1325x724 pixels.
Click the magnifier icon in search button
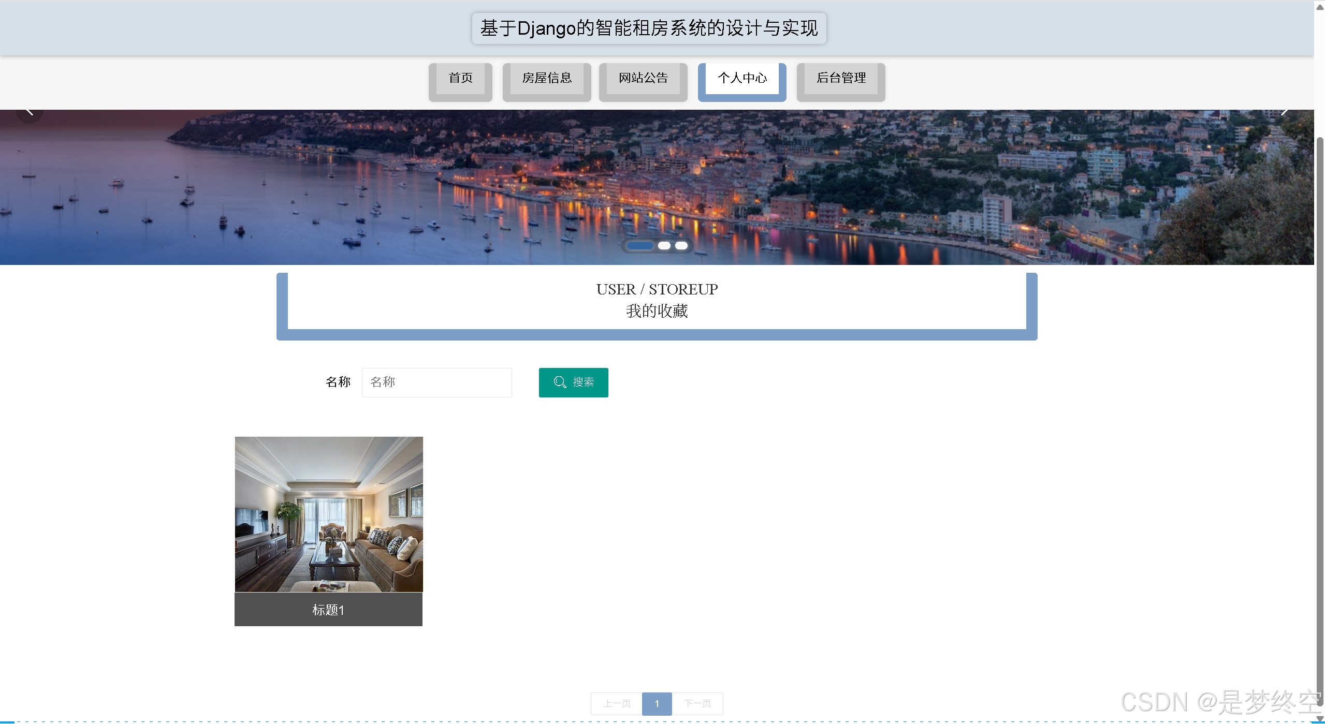(560, 382)
